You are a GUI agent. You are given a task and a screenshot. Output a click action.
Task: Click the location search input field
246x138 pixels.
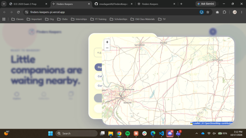tap(98, 52)
